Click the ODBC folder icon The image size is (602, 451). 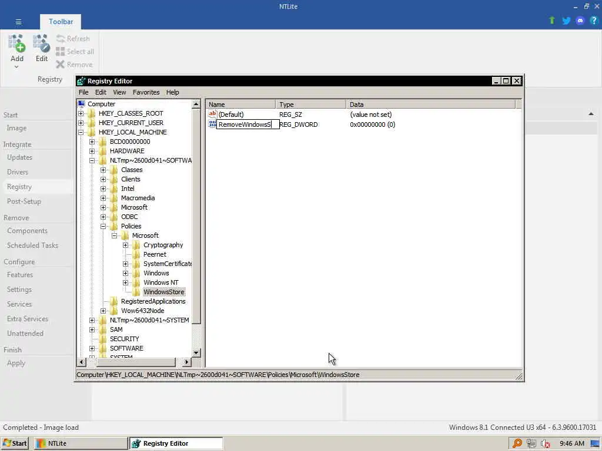(x=113, y=217)
